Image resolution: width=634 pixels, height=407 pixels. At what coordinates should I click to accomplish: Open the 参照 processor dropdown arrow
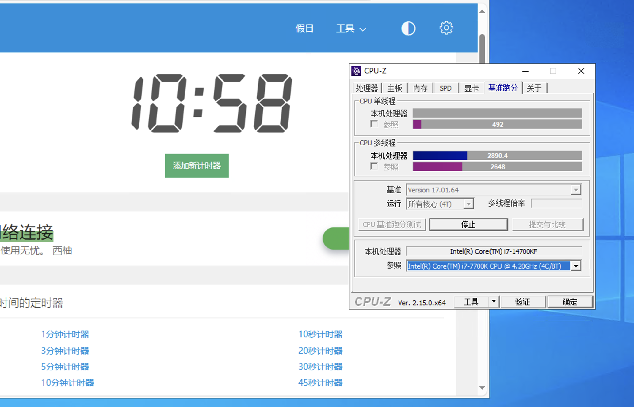coord(576,266)
